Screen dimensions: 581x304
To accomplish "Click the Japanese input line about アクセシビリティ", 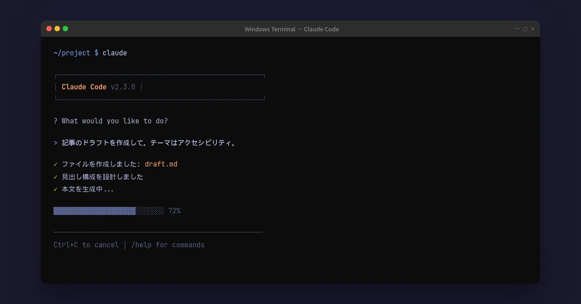I will click(x=149, y=143).
